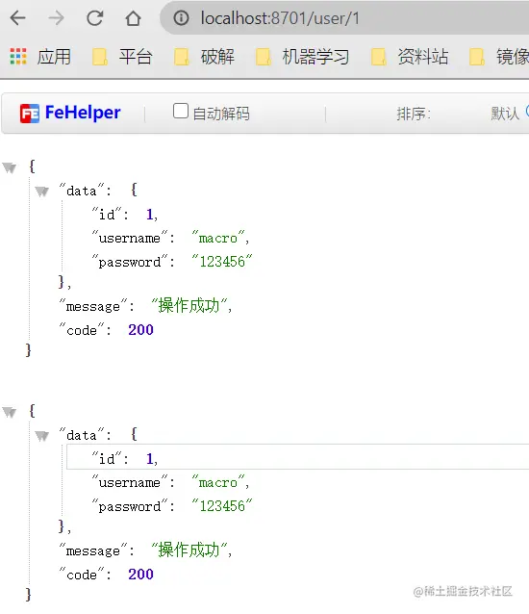The height and width of the screenshot is (614, 529).
Task: Select the first code value 200
Action: pos(140,330)
